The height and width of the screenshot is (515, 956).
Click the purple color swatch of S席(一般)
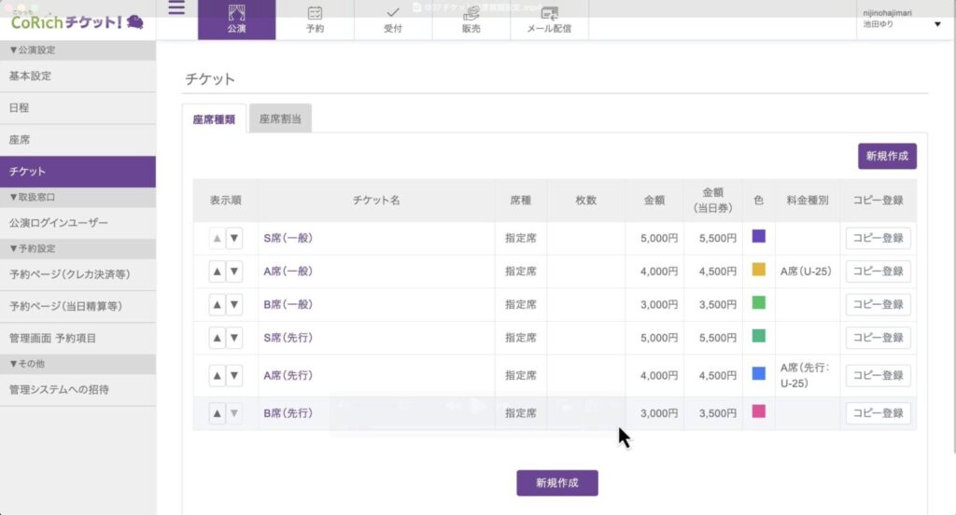(x=758, y=237)
